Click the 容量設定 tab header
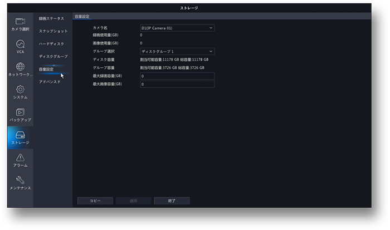 pyautogui.click(x=82, y=17)
